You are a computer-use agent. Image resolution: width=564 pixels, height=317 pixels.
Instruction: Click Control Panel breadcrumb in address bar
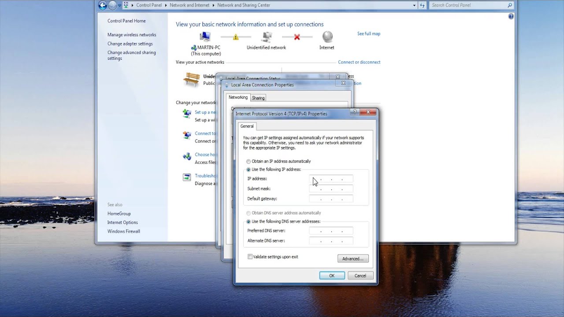[x=149, y=5]
